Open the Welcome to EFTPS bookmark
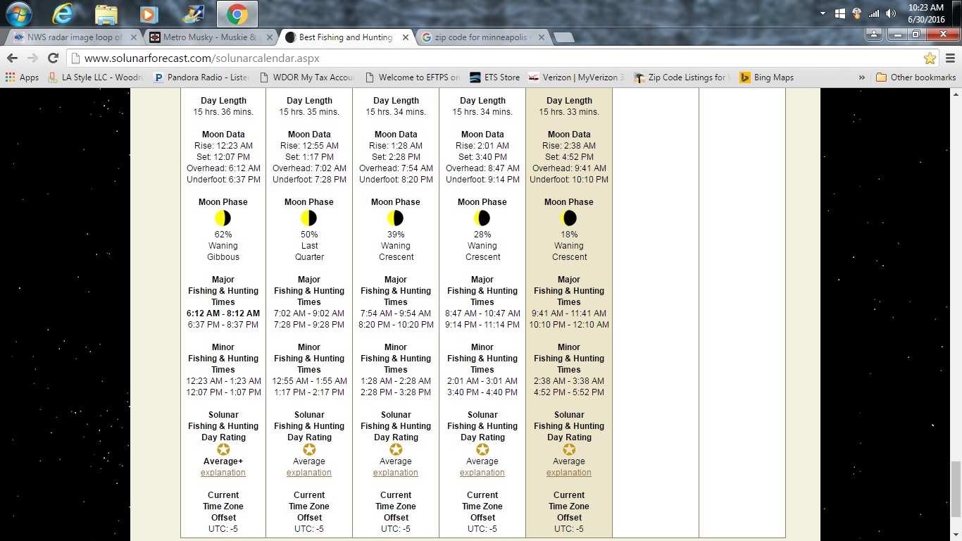This screenshot has height=541, width=962. tap(413, 77)
